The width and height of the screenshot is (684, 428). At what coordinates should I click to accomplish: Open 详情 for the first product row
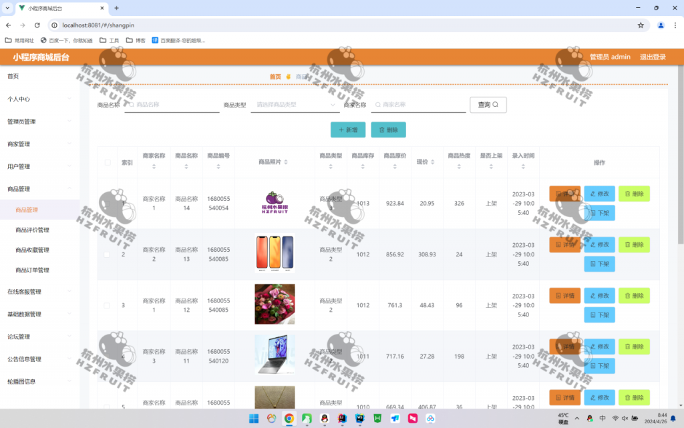(x=564, y=194)
